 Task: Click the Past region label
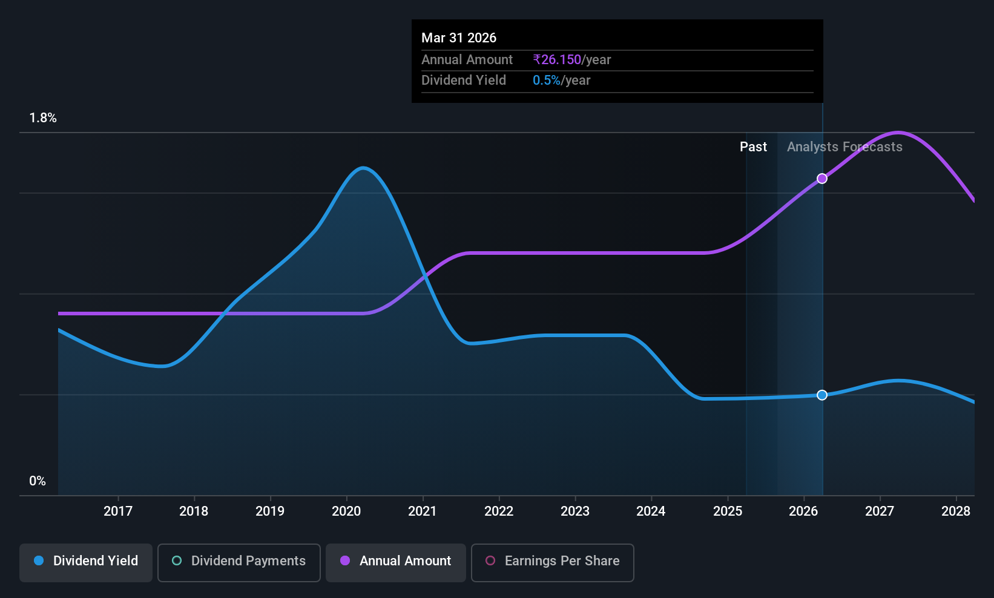753,147
